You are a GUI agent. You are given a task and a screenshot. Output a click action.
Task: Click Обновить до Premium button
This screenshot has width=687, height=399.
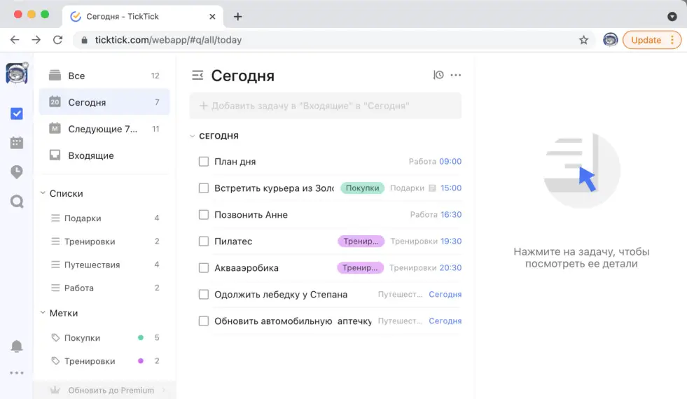coord(111,390)
